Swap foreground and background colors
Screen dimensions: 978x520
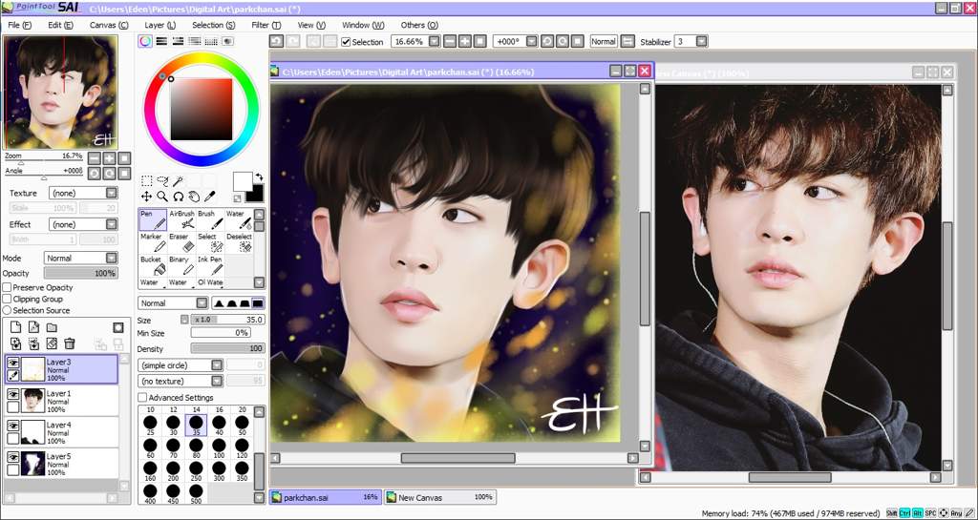(x=259, y=177)
